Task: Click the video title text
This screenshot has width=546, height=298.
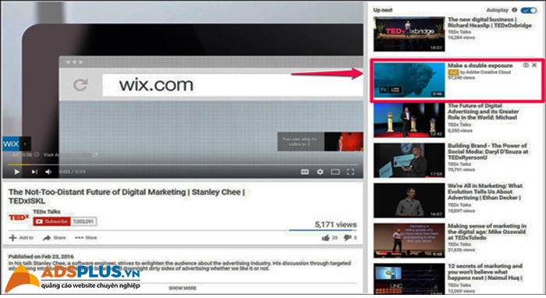Action: click(x=126, y=197)
